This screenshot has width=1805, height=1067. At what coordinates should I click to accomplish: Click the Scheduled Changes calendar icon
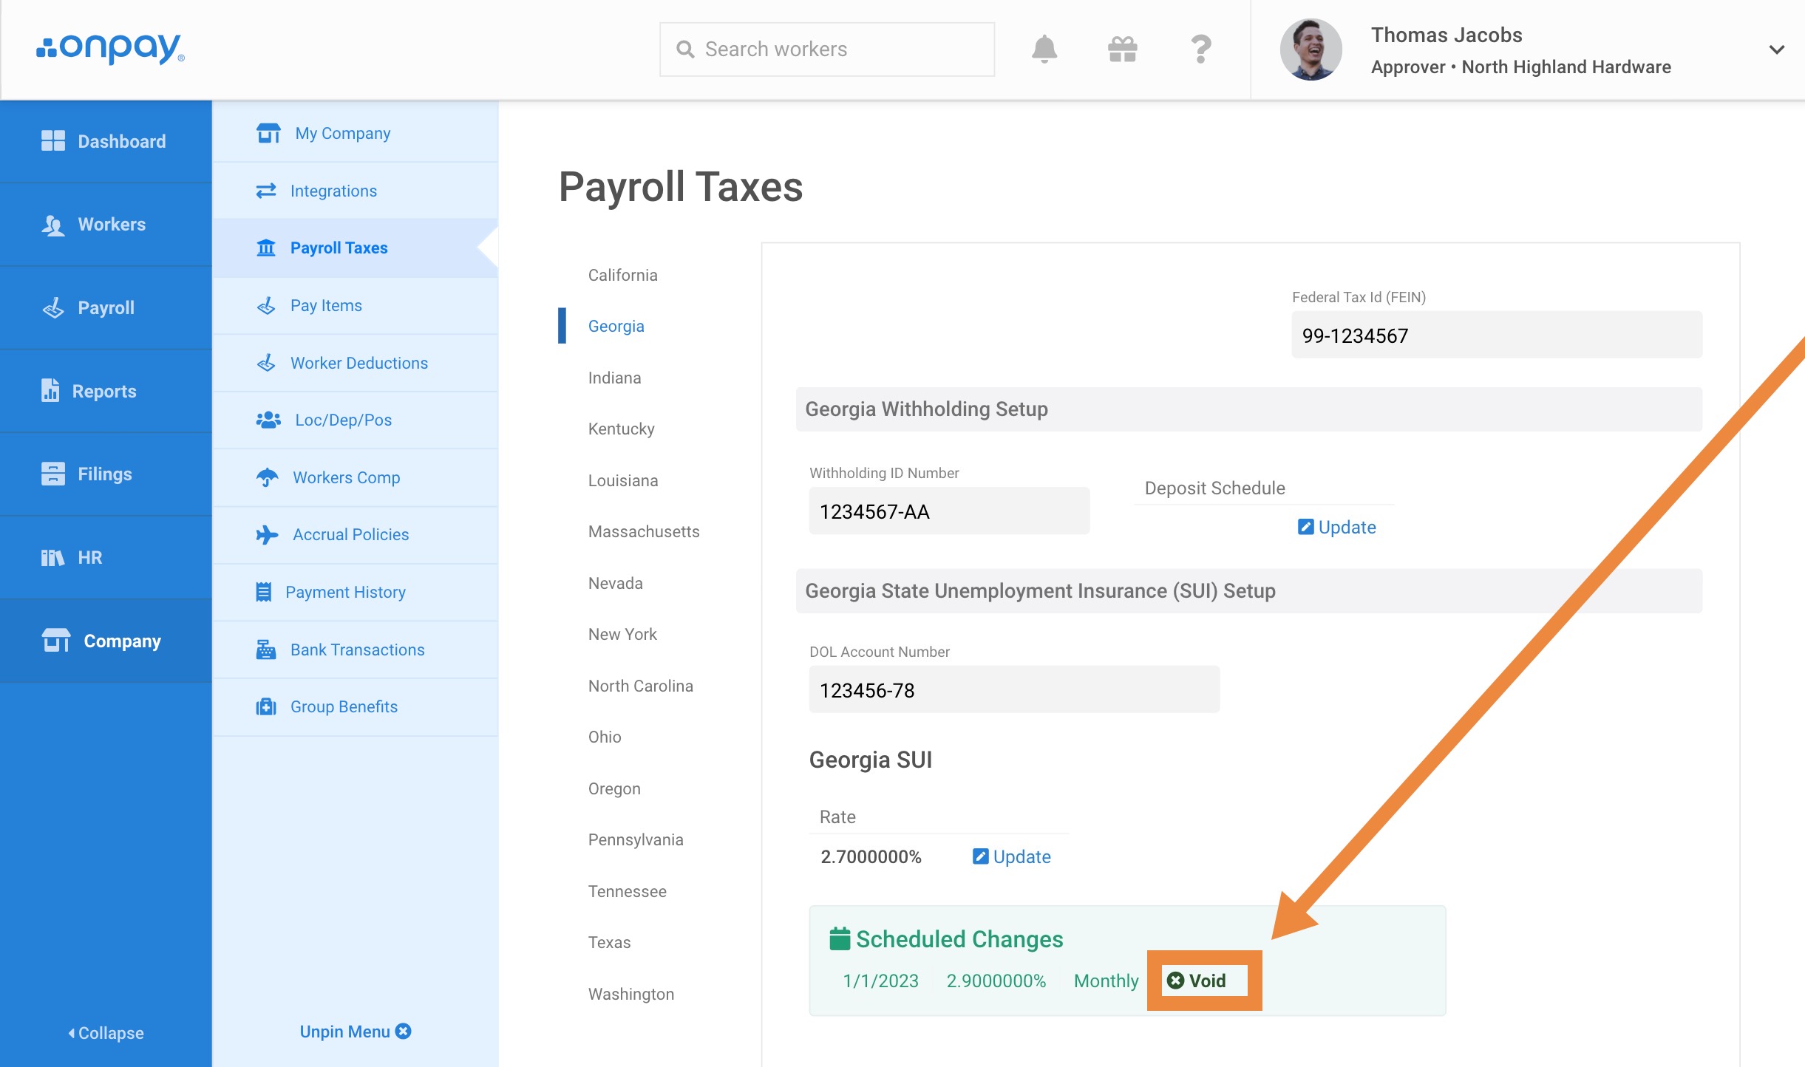pyautogui.click(x=840, y=938)
